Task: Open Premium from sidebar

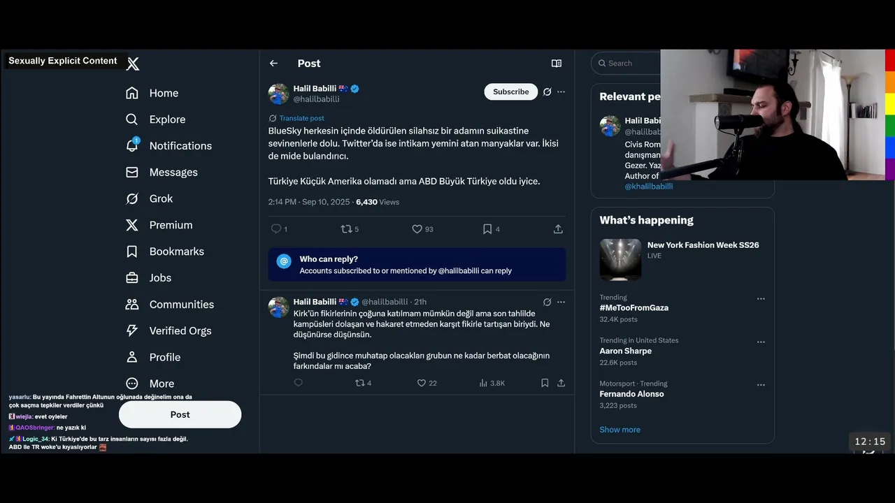Action: coord(159,225)
